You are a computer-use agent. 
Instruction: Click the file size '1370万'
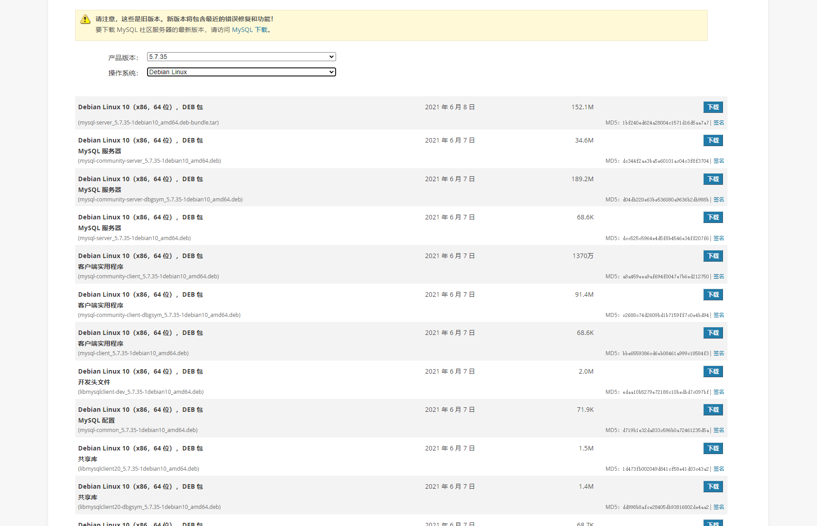[x=583, y=256]
